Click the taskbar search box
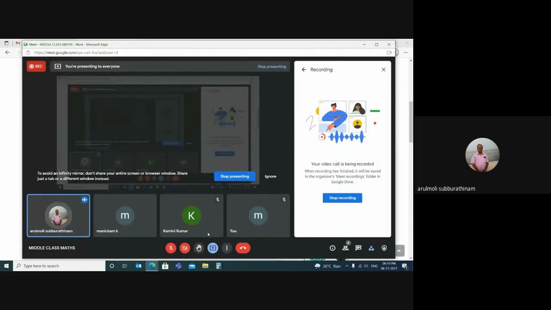 tap(59, 266)
